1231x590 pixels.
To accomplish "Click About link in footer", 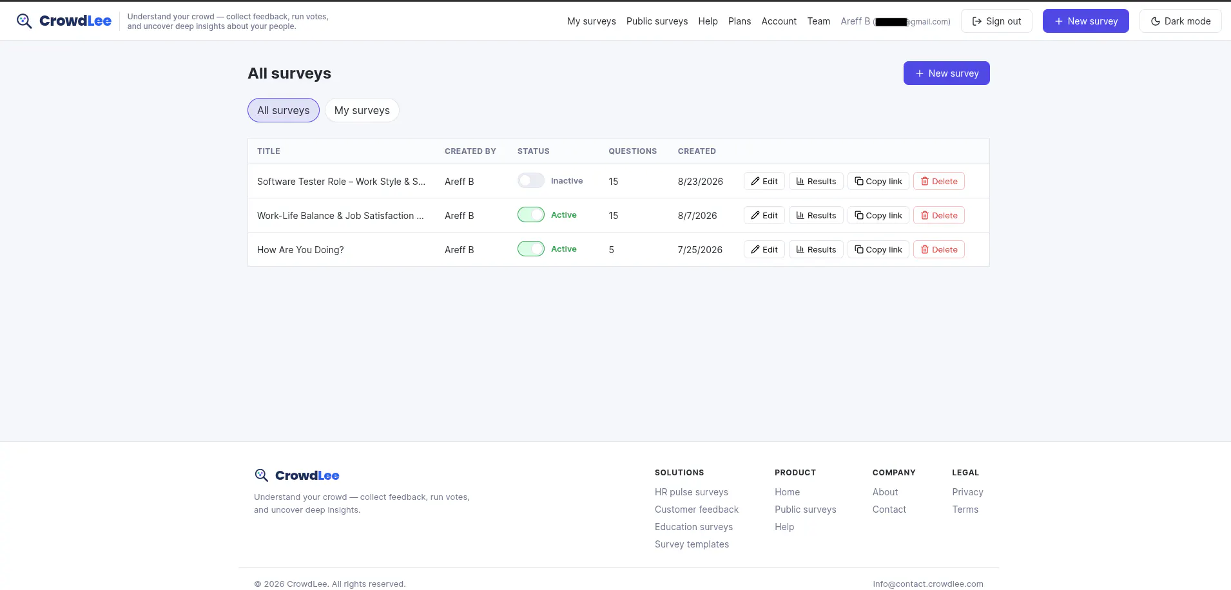I will (885, 492).
